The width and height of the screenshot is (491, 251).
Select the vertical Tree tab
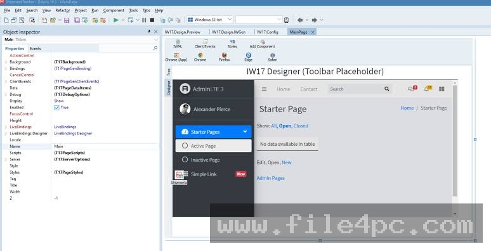pyautogui.click(x=169, y=72)
